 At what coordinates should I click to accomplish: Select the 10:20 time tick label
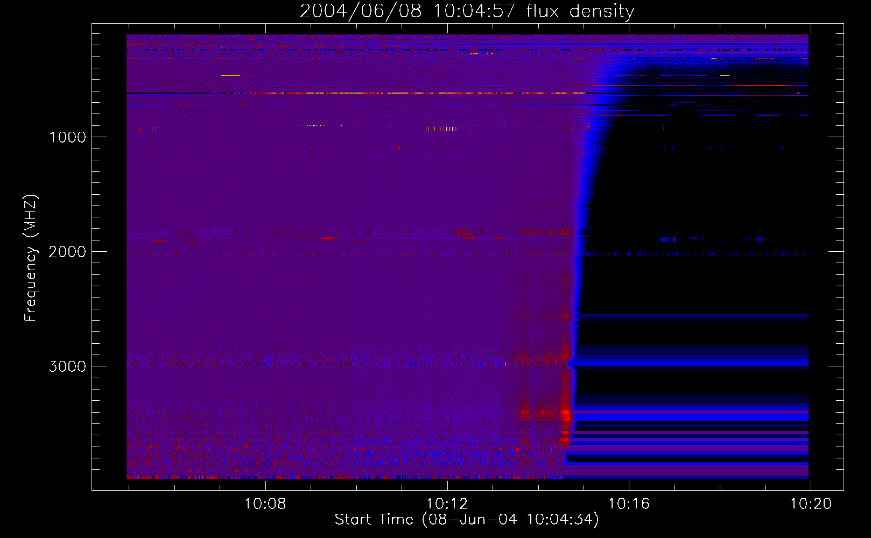coord(810,504)
